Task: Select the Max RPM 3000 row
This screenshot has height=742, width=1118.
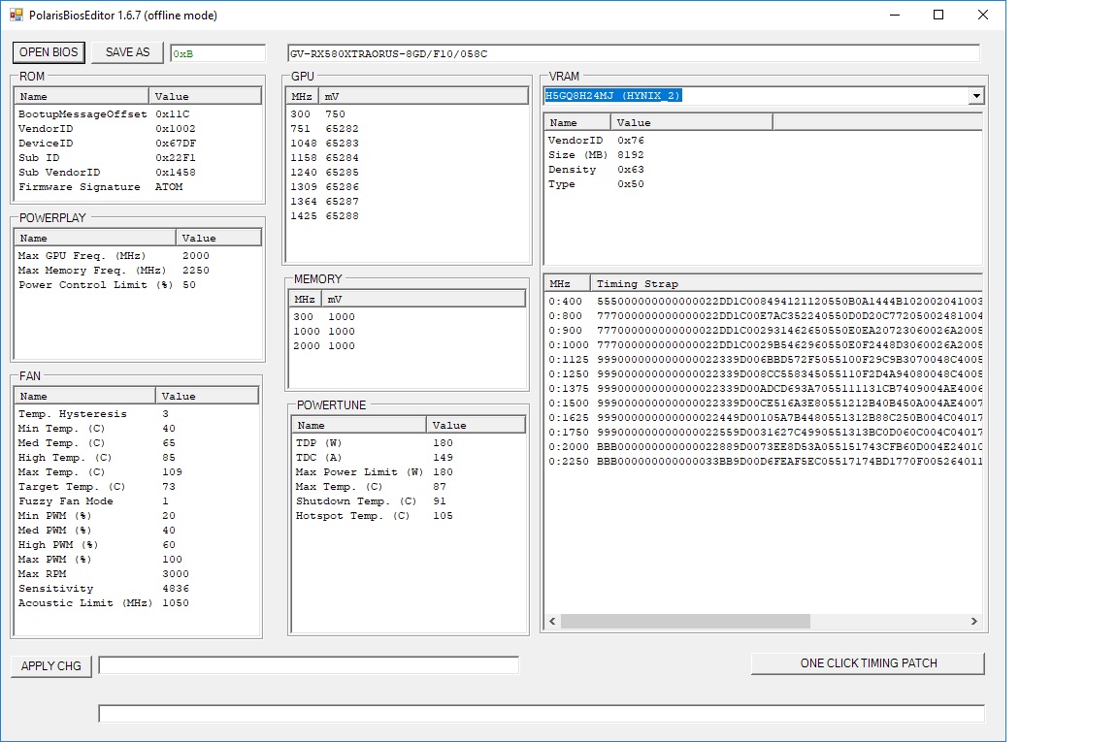Action: [x=136, y=574]
